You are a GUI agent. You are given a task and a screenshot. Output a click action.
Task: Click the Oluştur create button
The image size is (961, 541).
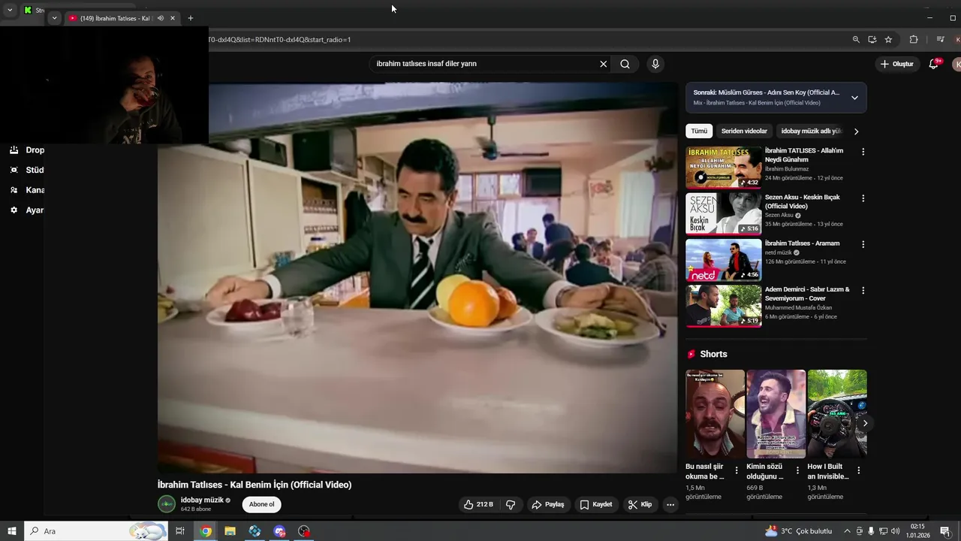896,64
